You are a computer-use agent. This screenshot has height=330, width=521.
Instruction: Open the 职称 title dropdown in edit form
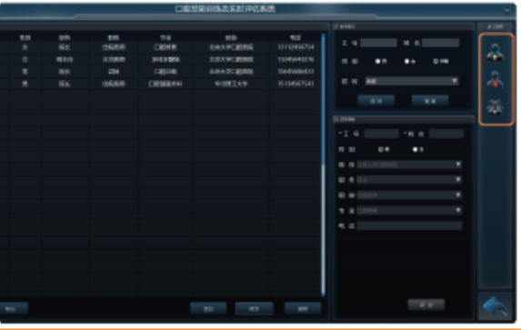[x=409, y=195]
